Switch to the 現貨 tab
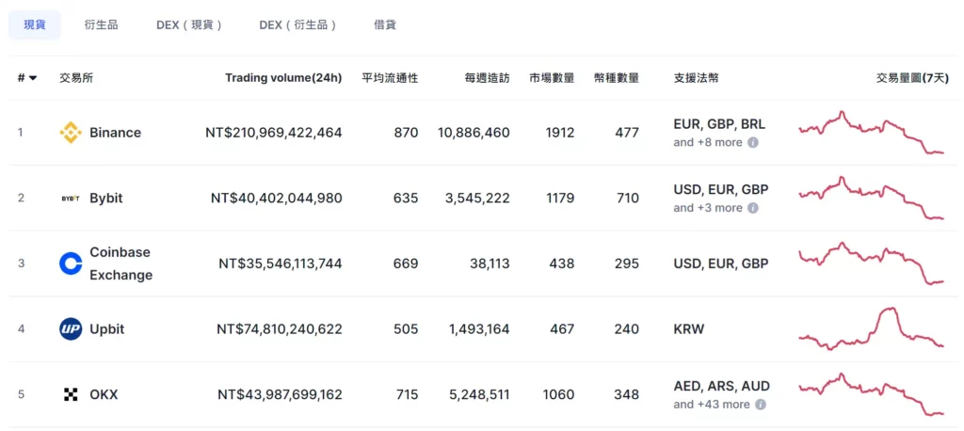This screenshot has height=431, width=964. 35,25
